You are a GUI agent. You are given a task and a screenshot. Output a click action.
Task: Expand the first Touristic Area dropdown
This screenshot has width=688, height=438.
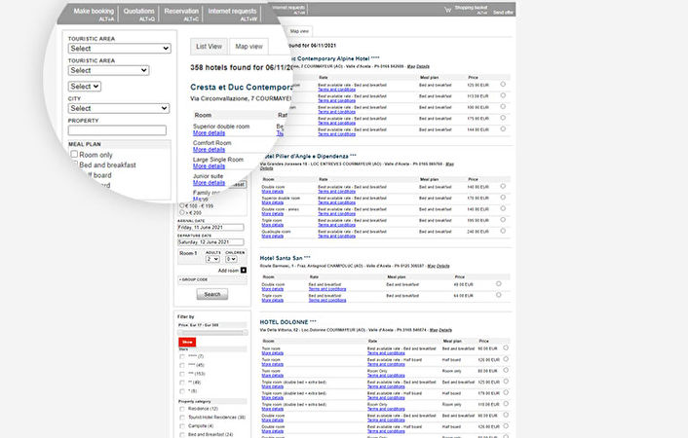coord(119,49)
